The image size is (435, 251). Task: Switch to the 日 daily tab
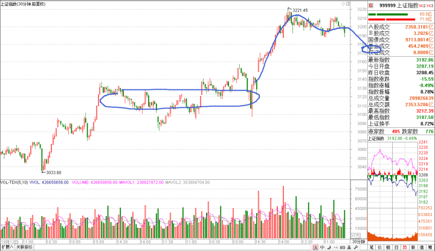[396, 247]
